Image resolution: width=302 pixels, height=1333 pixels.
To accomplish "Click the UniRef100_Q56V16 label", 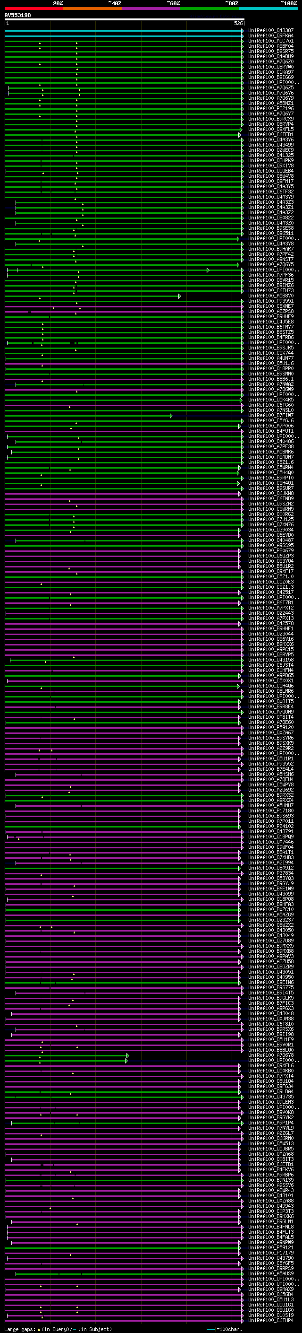I will click(270, 639).
